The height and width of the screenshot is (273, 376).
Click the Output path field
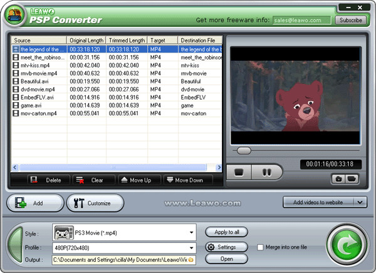pos(123,260)
